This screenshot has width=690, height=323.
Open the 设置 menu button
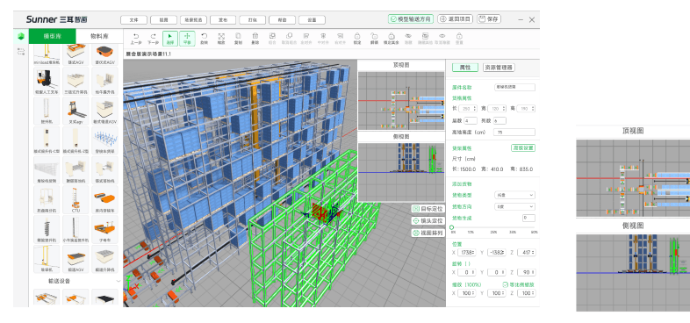coord(312,20)
